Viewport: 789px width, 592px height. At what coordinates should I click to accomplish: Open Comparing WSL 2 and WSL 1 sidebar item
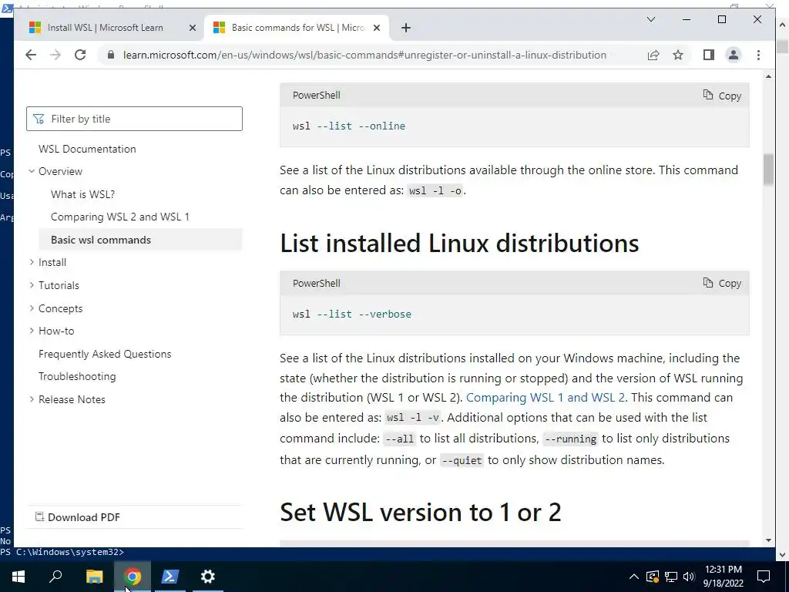(x=119, y=217)
